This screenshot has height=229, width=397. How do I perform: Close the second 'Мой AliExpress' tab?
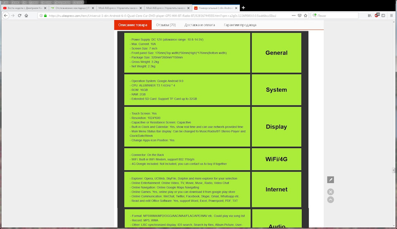tap(189, 8)
